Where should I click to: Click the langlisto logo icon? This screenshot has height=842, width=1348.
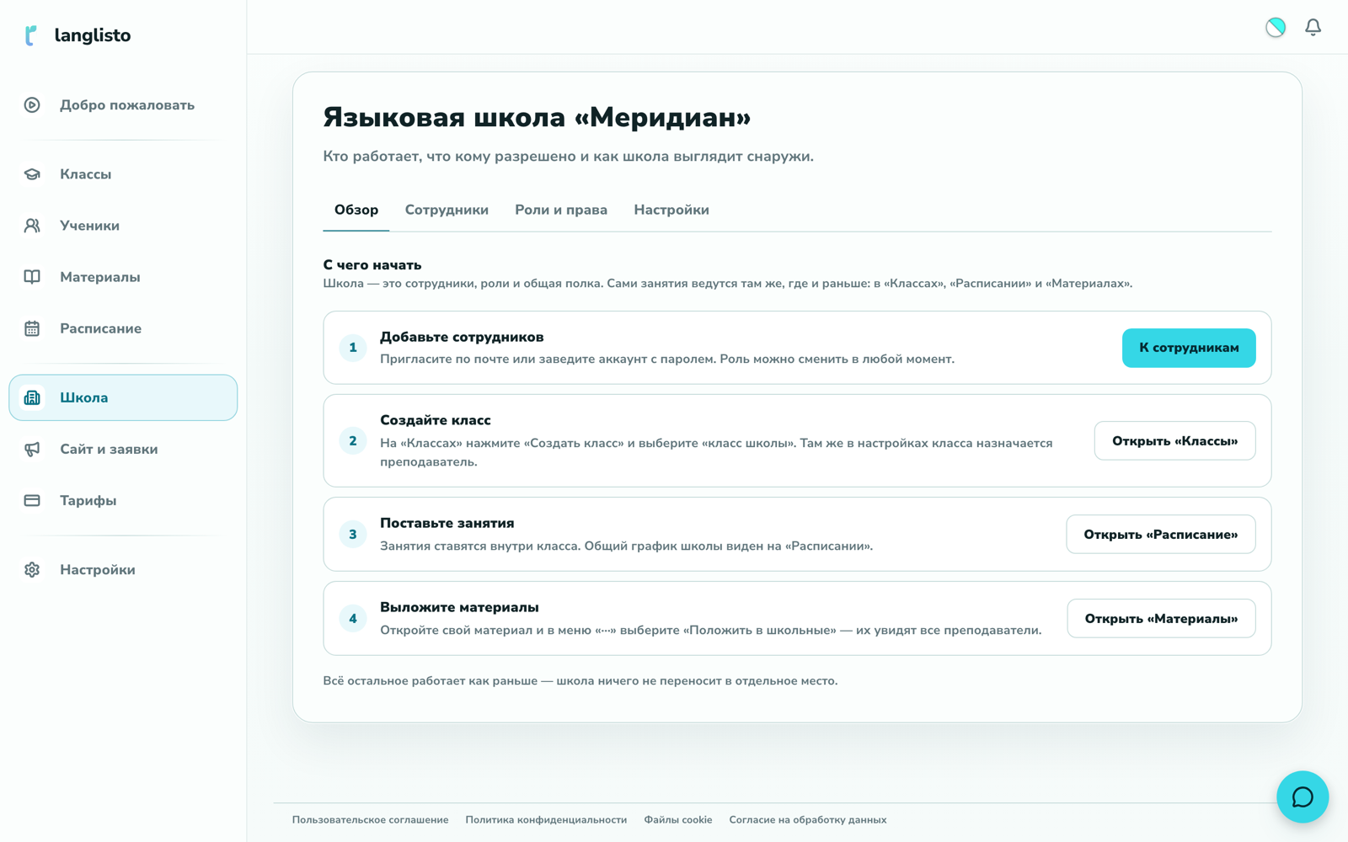point(31,35)
